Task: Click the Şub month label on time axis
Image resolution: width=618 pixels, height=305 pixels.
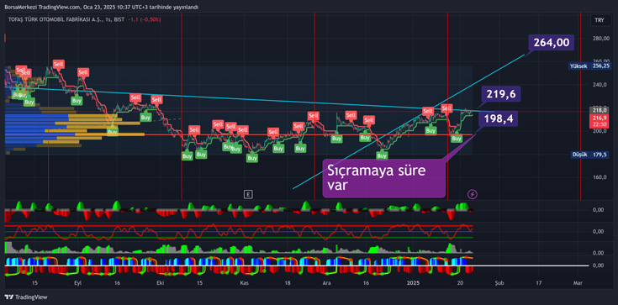Action: tap(499, 283)
